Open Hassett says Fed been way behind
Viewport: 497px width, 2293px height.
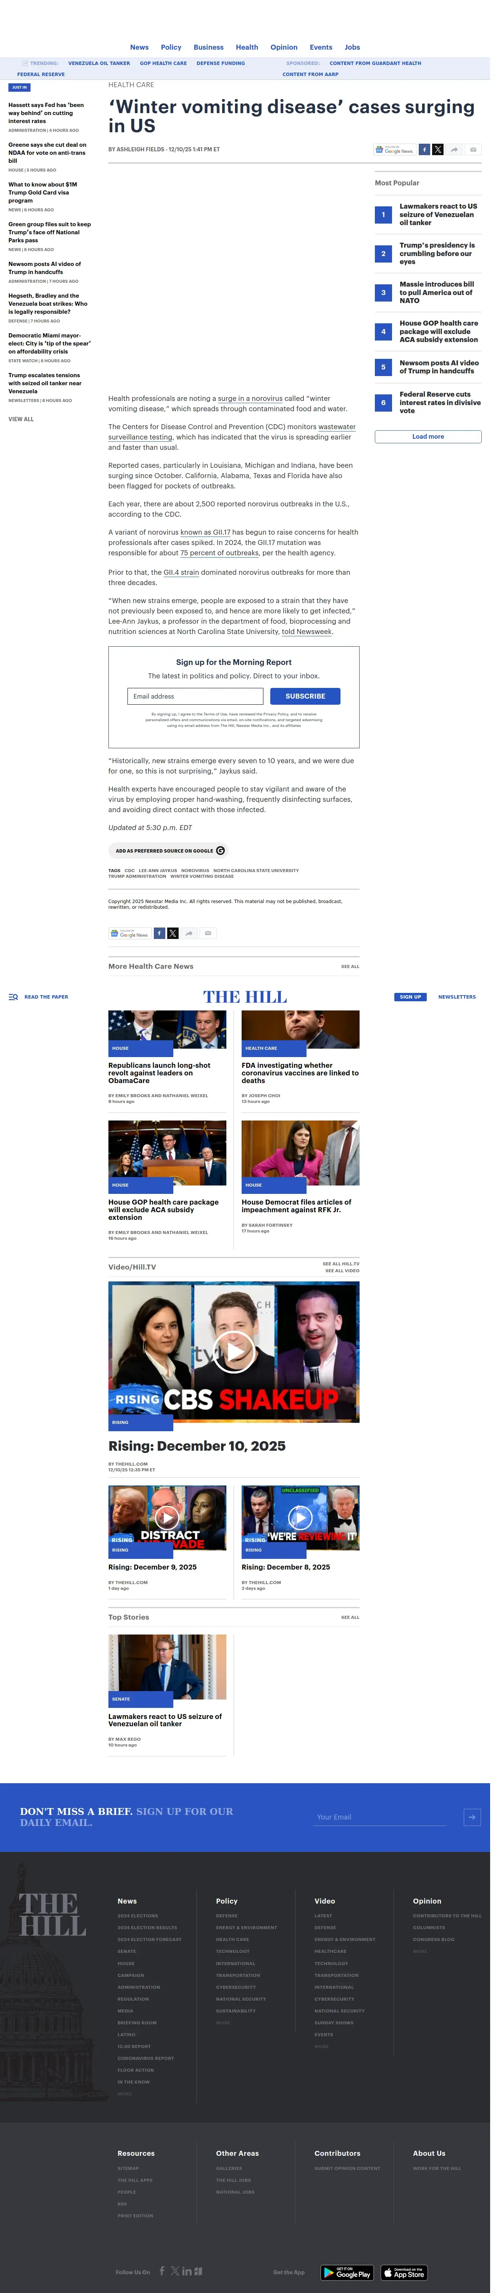(46, 113)
